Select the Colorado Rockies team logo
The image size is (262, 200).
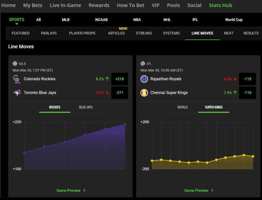coord(17,79)
